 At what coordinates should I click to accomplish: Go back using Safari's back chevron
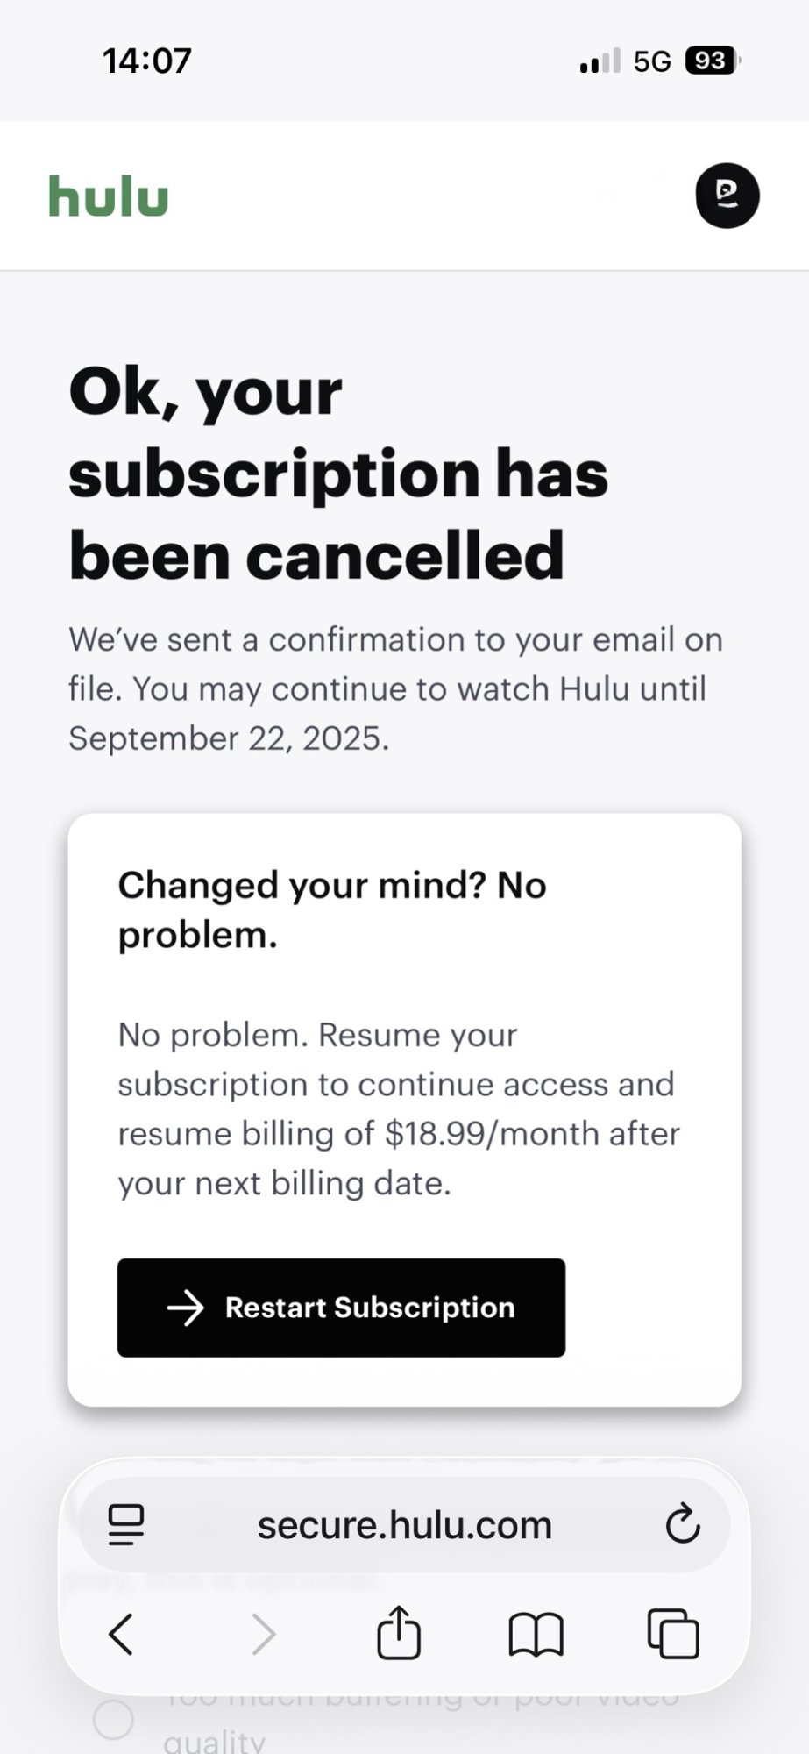coord(121,1634)
